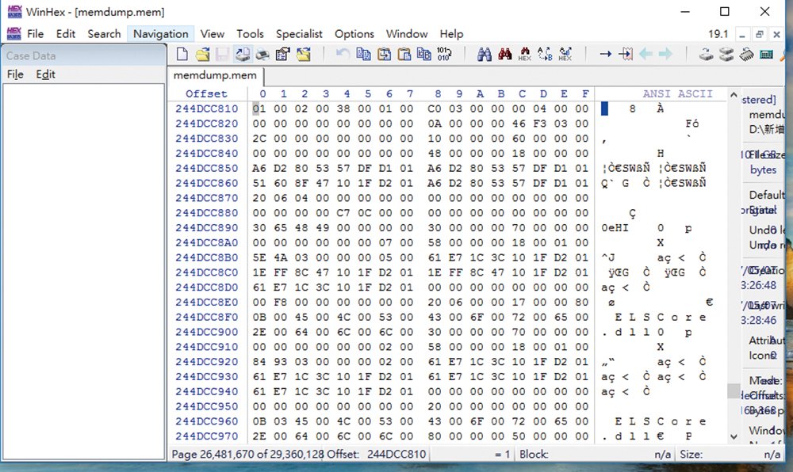Click '. d l l' text in row 244DCC970
Viewport: 793px width, 472px height.
pyautogui.click(x=626, y=436)
